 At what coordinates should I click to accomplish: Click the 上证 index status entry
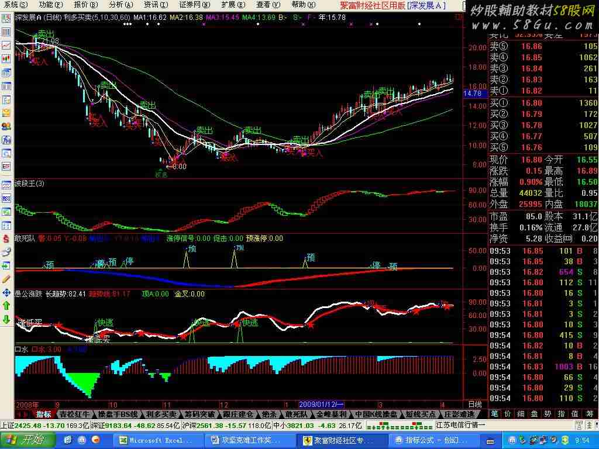[44, 426]
